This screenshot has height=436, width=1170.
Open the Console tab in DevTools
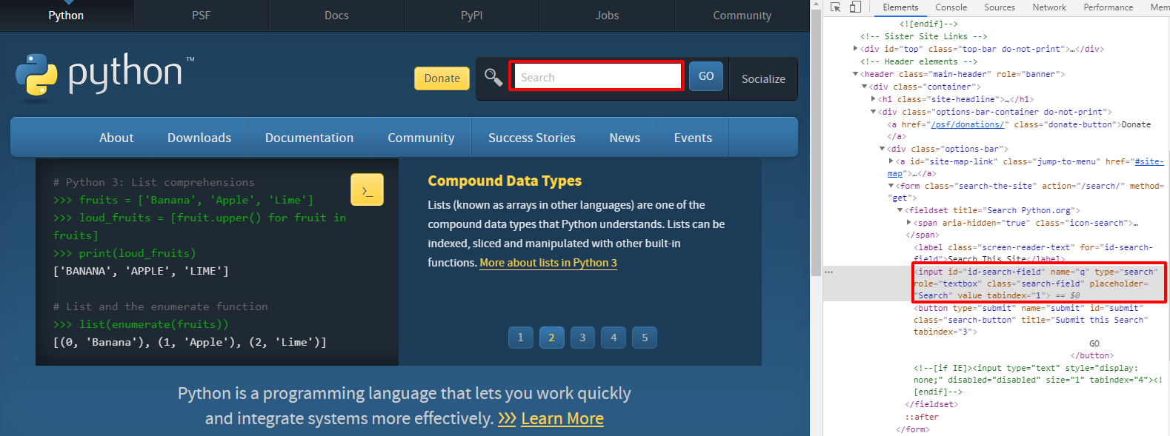[x=951, y=7]
